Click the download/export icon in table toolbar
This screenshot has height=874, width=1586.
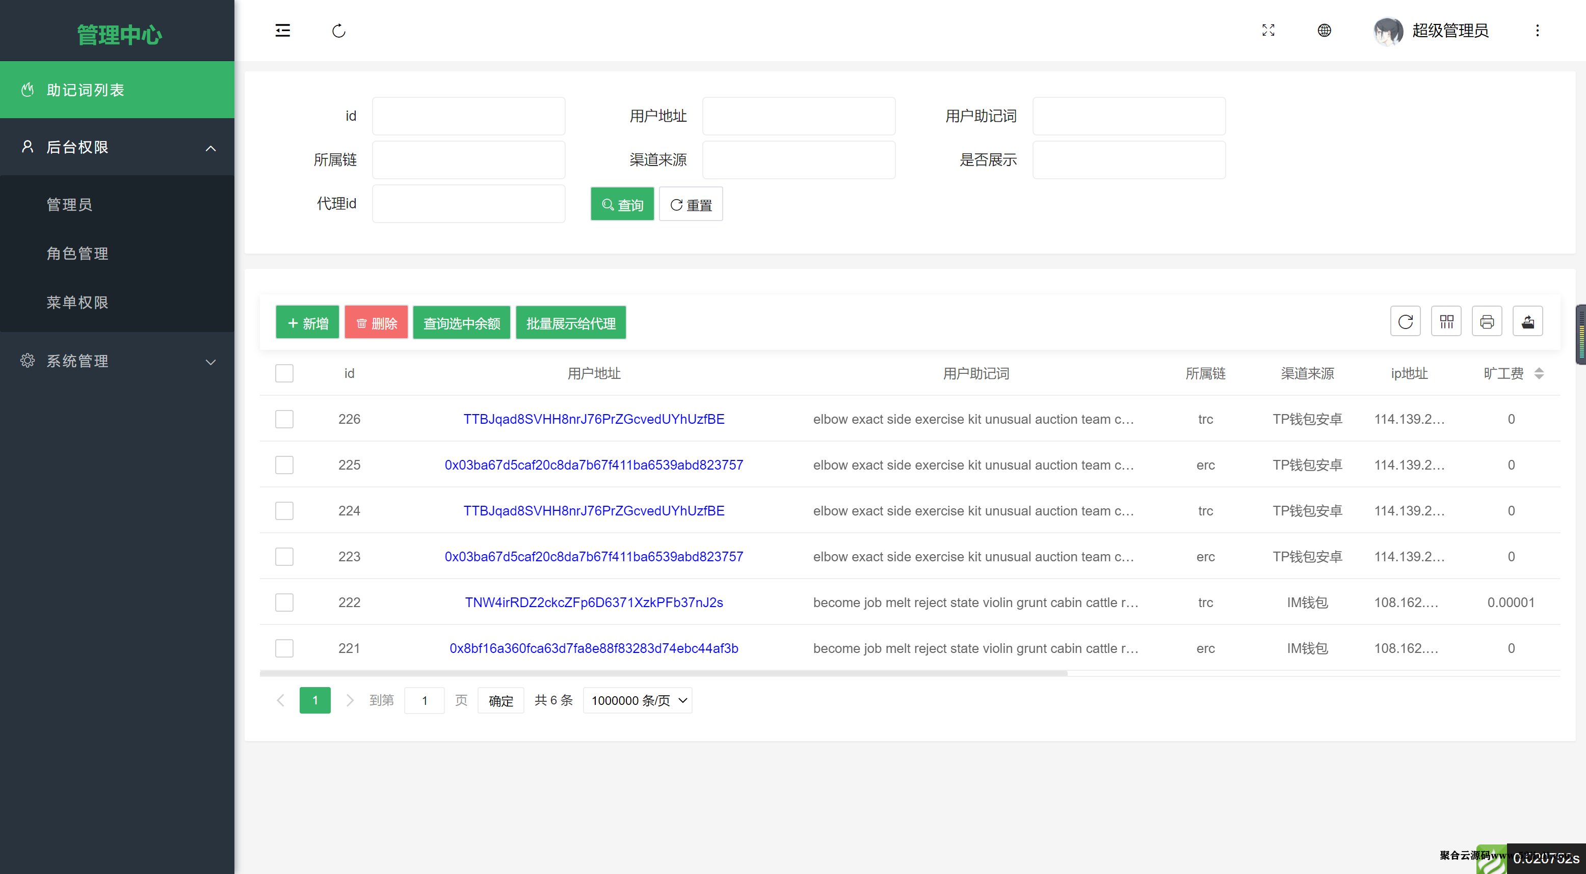coord(1528,321)
